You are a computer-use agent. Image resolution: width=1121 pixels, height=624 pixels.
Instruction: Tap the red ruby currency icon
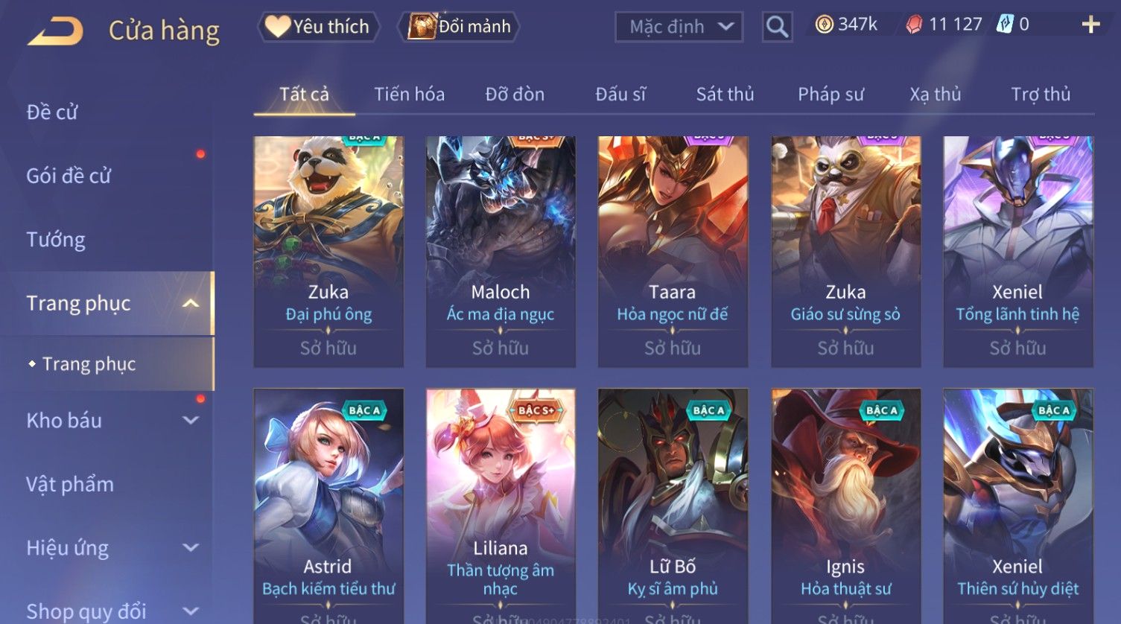pyautogui.click(x=914, y=25)
